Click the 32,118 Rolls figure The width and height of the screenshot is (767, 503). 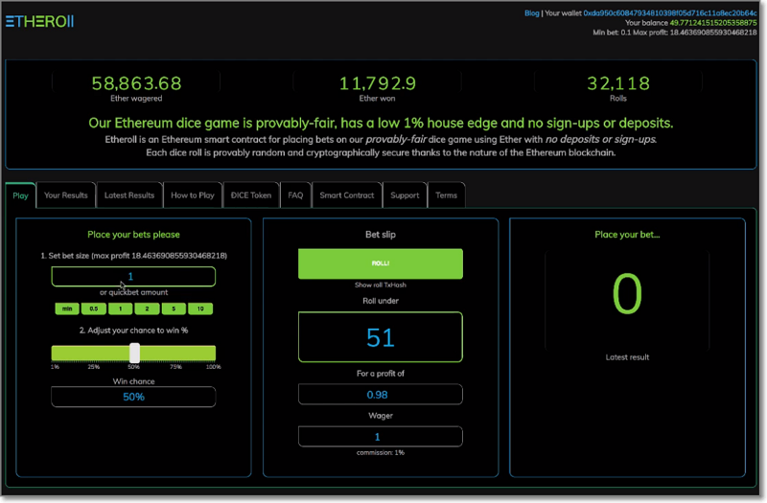click(618, 83)
